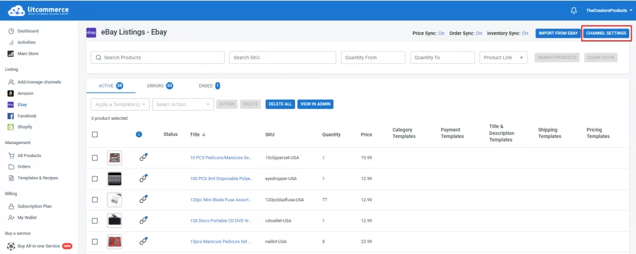Image resolution: width=636 pixels, height=254 pixels.
Task: Click the IMPORT FROM EBAY button
Action: click(558, 34)
